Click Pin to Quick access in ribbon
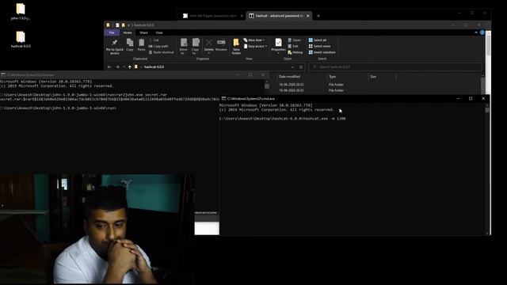This screenshot has width=507, height=285. tap(114, 47)
